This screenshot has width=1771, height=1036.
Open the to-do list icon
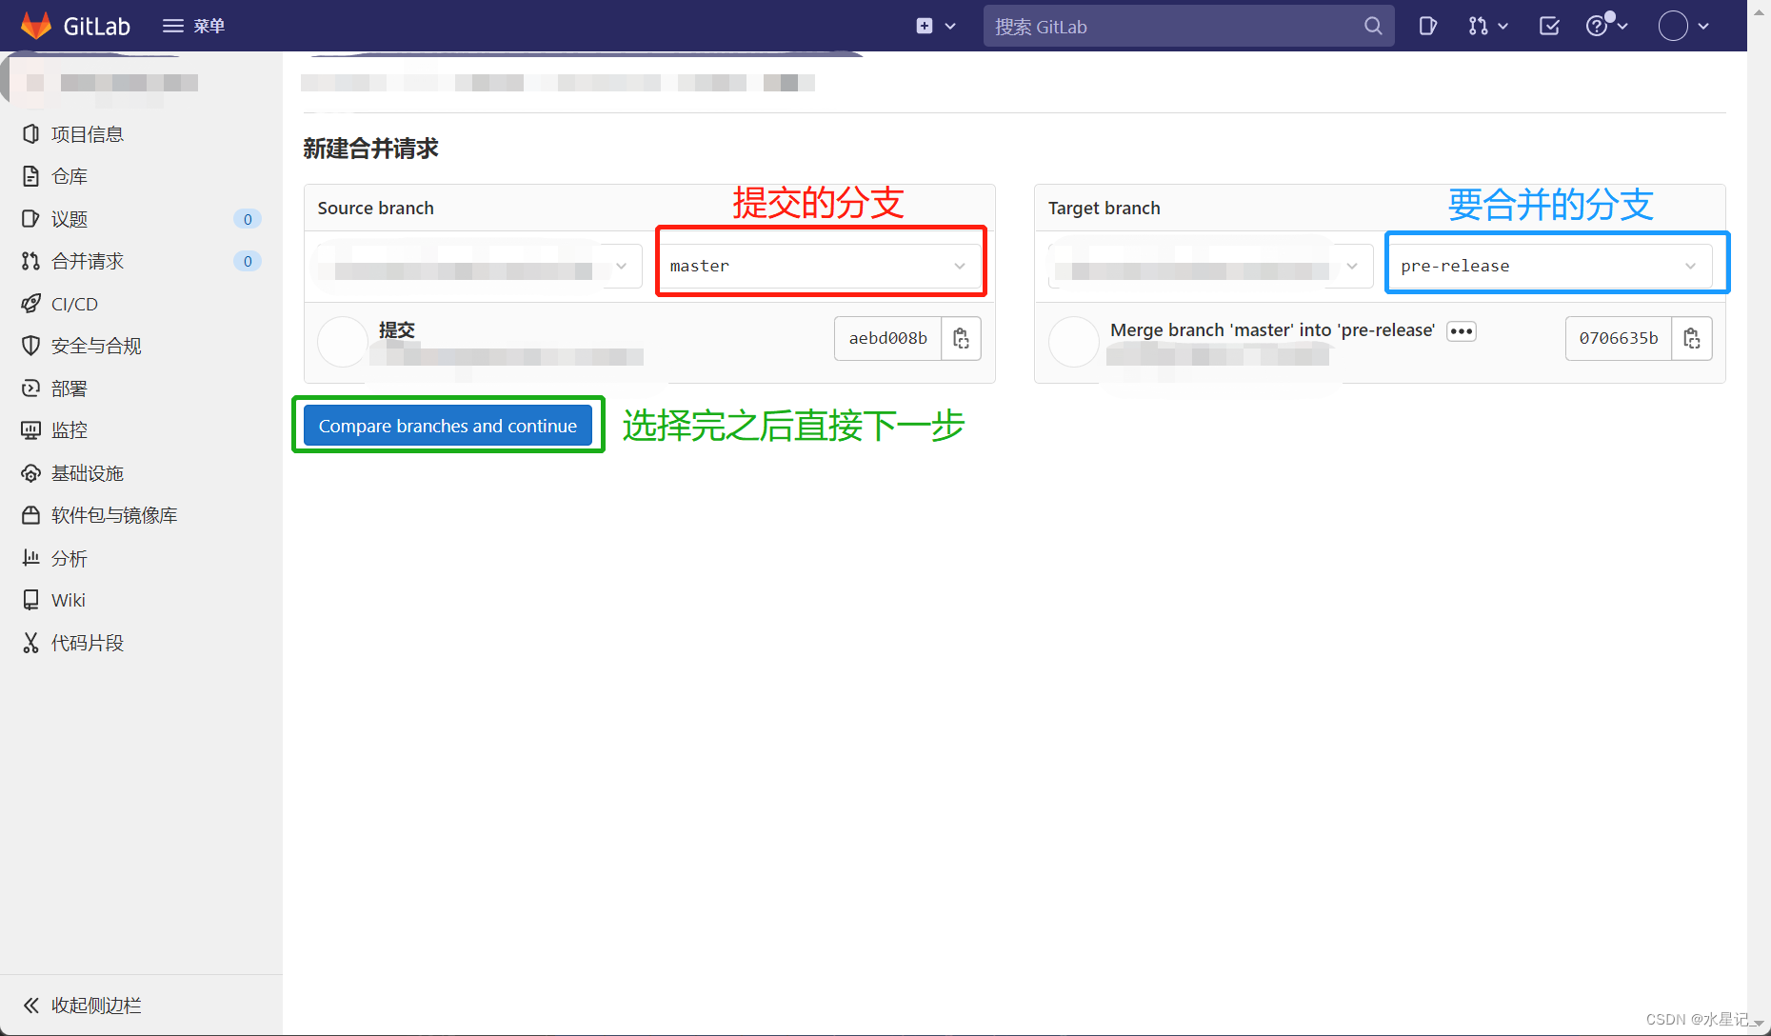click(1549, 26)
